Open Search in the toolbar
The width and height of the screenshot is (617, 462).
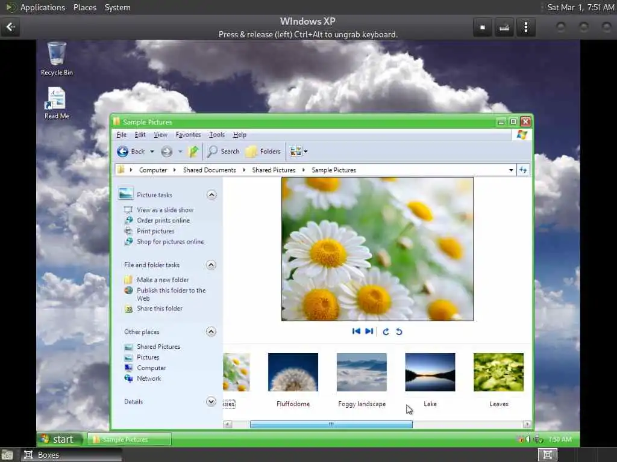[224, 151]
